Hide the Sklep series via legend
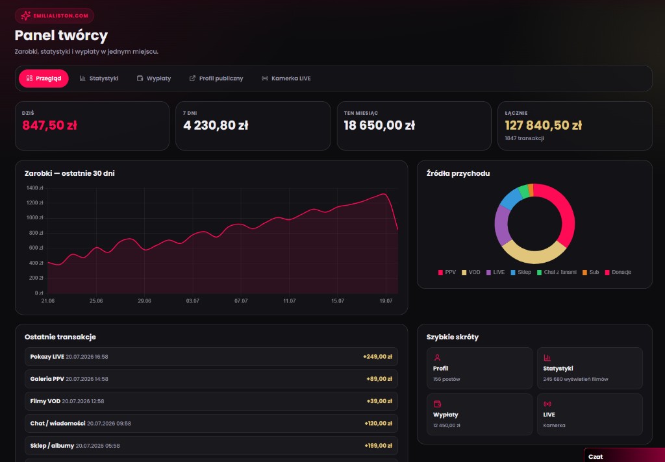Viewport: 665px width, 462px height. 521,272
